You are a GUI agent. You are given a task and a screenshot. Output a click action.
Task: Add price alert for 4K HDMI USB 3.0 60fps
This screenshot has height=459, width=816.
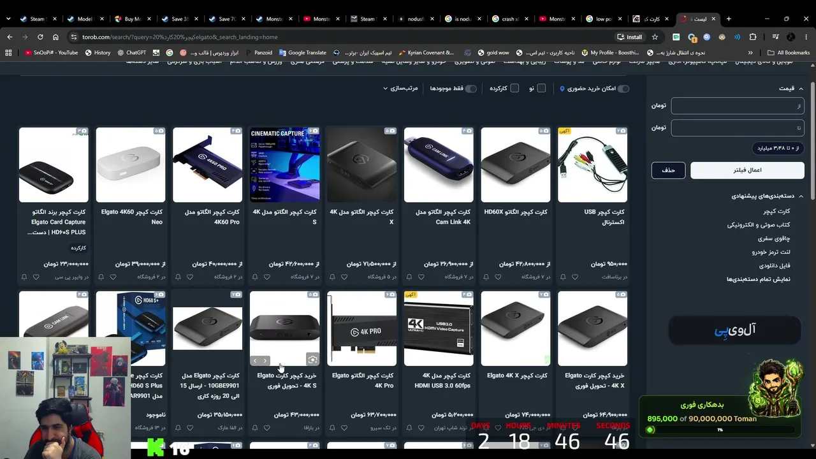pyautogui.click(x=409, y=428)
